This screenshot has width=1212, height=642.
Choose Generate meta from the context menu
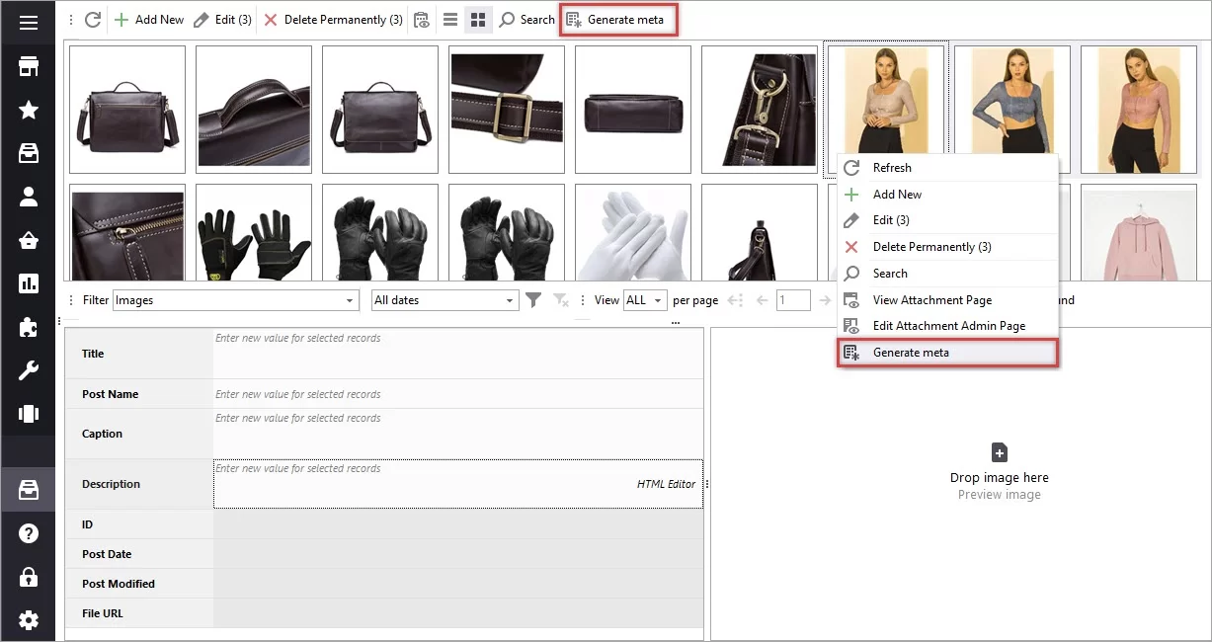click(909, 352)
